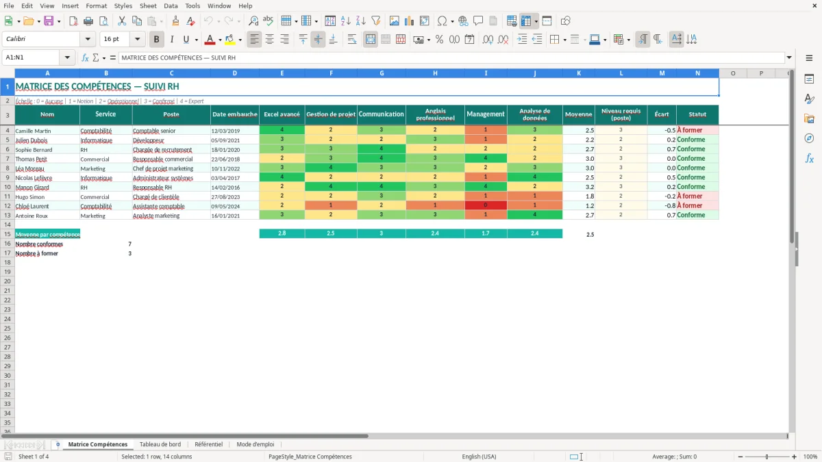Expand the Open document dropdown arrow
Viewport: 822px width, 462px height.
coord(38,21)
